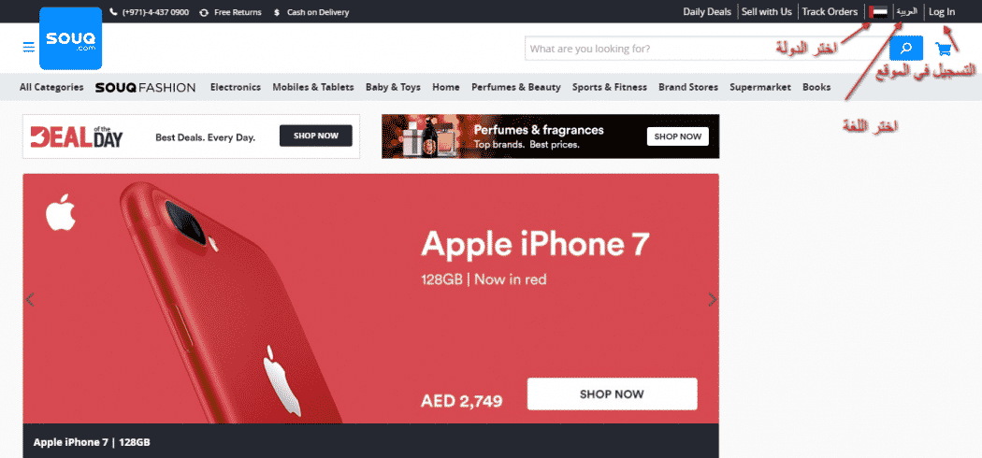The image size is (982, 458).
Task: Click Shop Now on Deal of the Day
Action: 316,136
